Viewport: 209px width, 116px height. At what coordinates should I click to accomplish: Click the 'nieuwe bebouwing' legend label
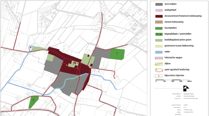pos(174,22)
